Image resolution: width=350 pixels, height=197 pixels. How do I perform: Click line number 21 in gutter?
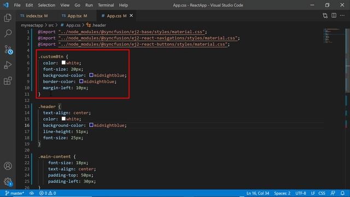coord(27,157)
